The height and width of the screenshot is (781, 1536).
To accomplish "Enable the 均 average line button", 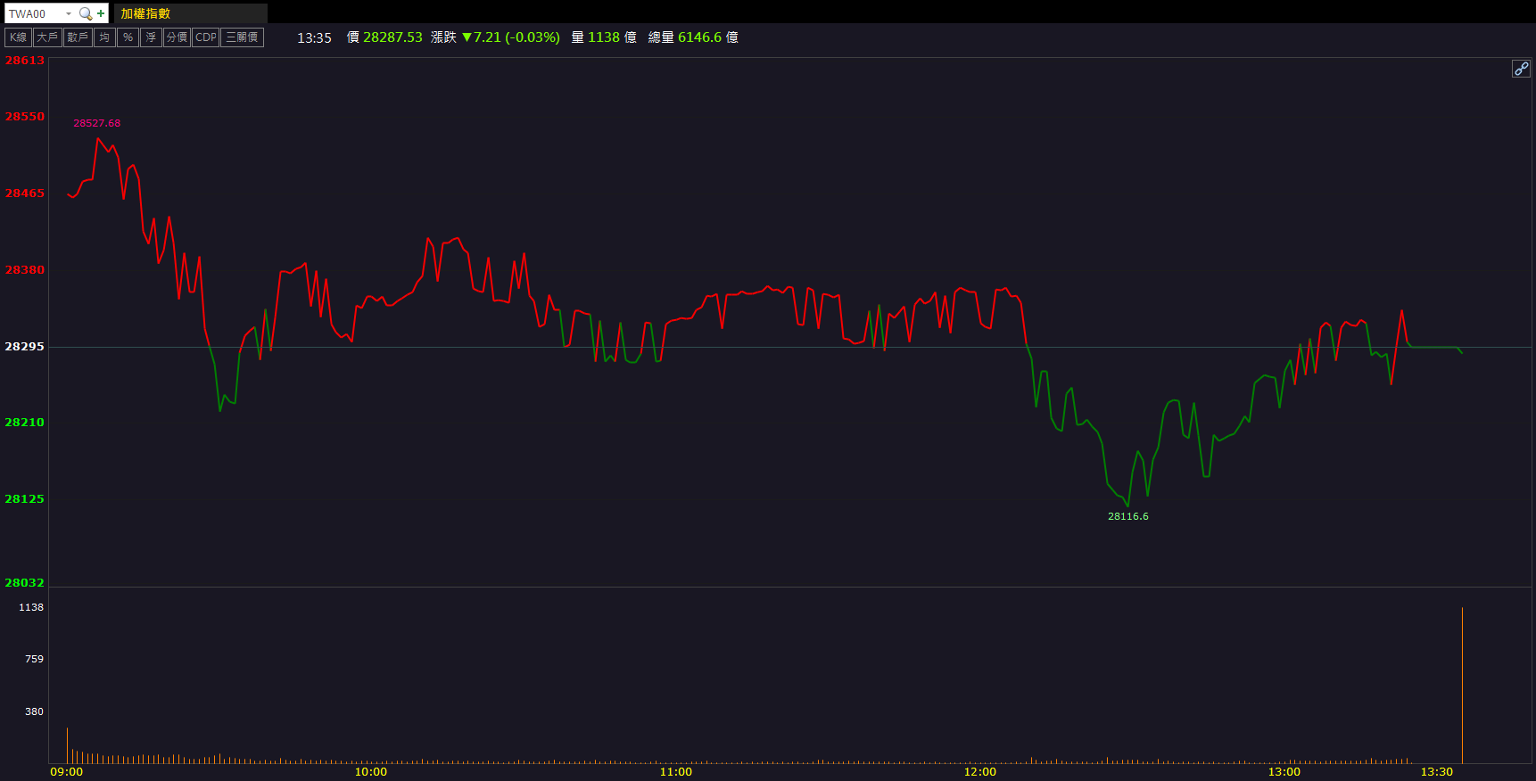I will click(104, 37).
